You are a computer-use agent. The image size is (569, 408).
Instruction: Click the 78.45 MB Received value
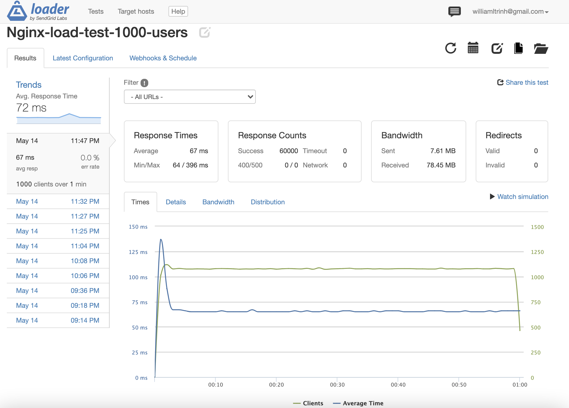coord(441,165)
